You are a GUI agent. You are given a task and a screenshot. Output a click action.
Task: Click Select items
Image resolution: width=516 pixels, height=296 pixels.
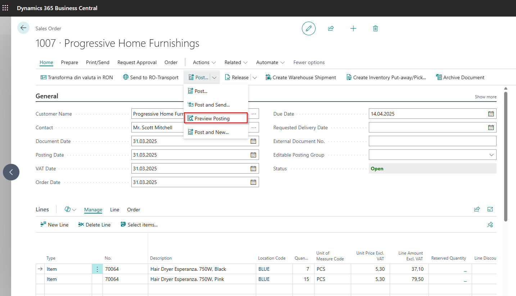tap(139, 225)
